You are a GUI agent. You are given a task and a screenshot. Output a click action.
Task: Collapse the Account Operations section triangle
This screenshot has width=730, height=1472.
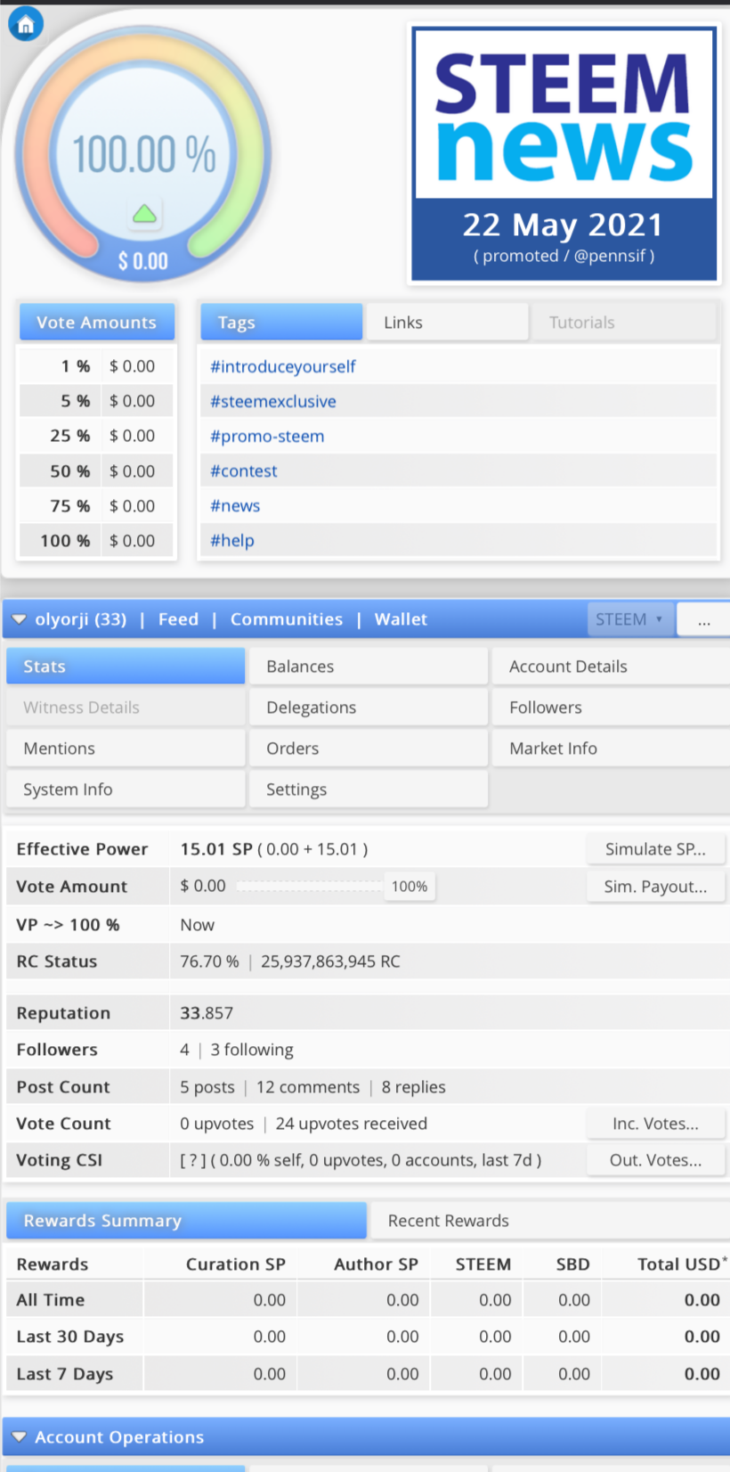(x=19, y=1437)
